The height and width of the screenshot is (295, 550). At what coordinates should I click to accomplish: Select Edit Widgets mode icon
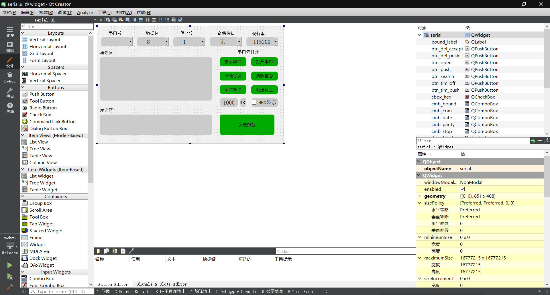point(108,20)
